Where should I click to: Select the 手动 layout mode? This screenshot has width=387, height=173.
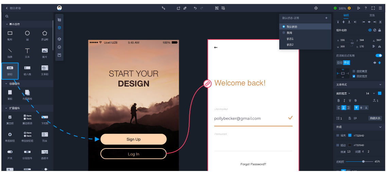pyautogui.click(x=347, y=63)
